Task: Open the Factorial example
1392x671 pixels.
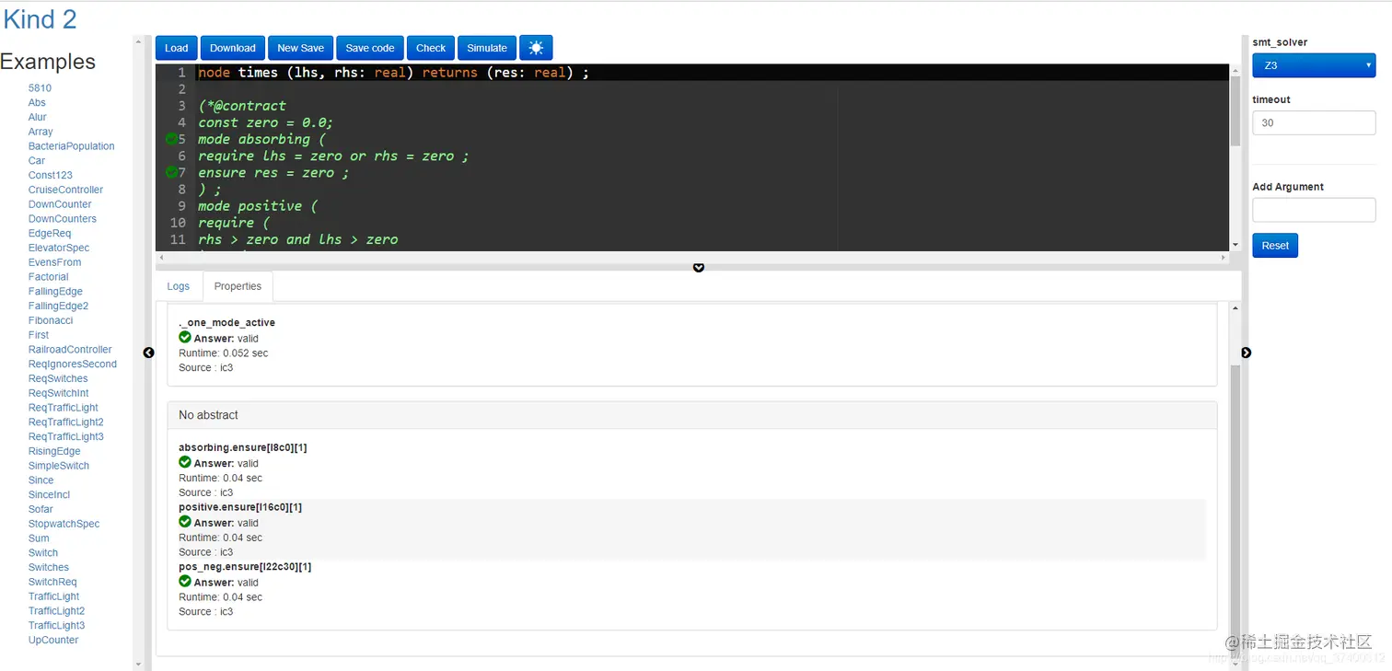Action: [49, 277]
